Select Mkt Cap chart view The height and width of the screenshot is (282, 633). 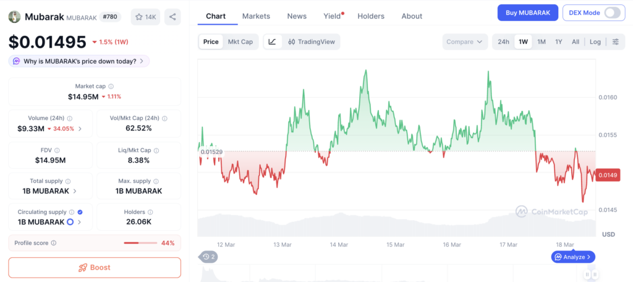[240, 41]
